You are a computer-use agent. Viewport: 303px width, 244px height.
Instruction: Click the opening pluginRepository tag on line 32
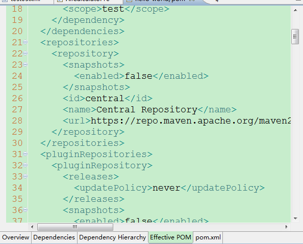[102, 166]
